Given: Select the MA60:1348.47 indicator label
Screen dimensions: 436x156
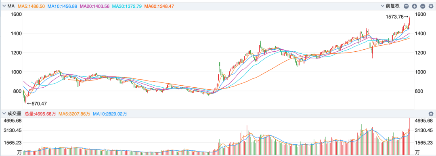Looking at the screenshot, I should pyautogui.click(x=159, y=6).
